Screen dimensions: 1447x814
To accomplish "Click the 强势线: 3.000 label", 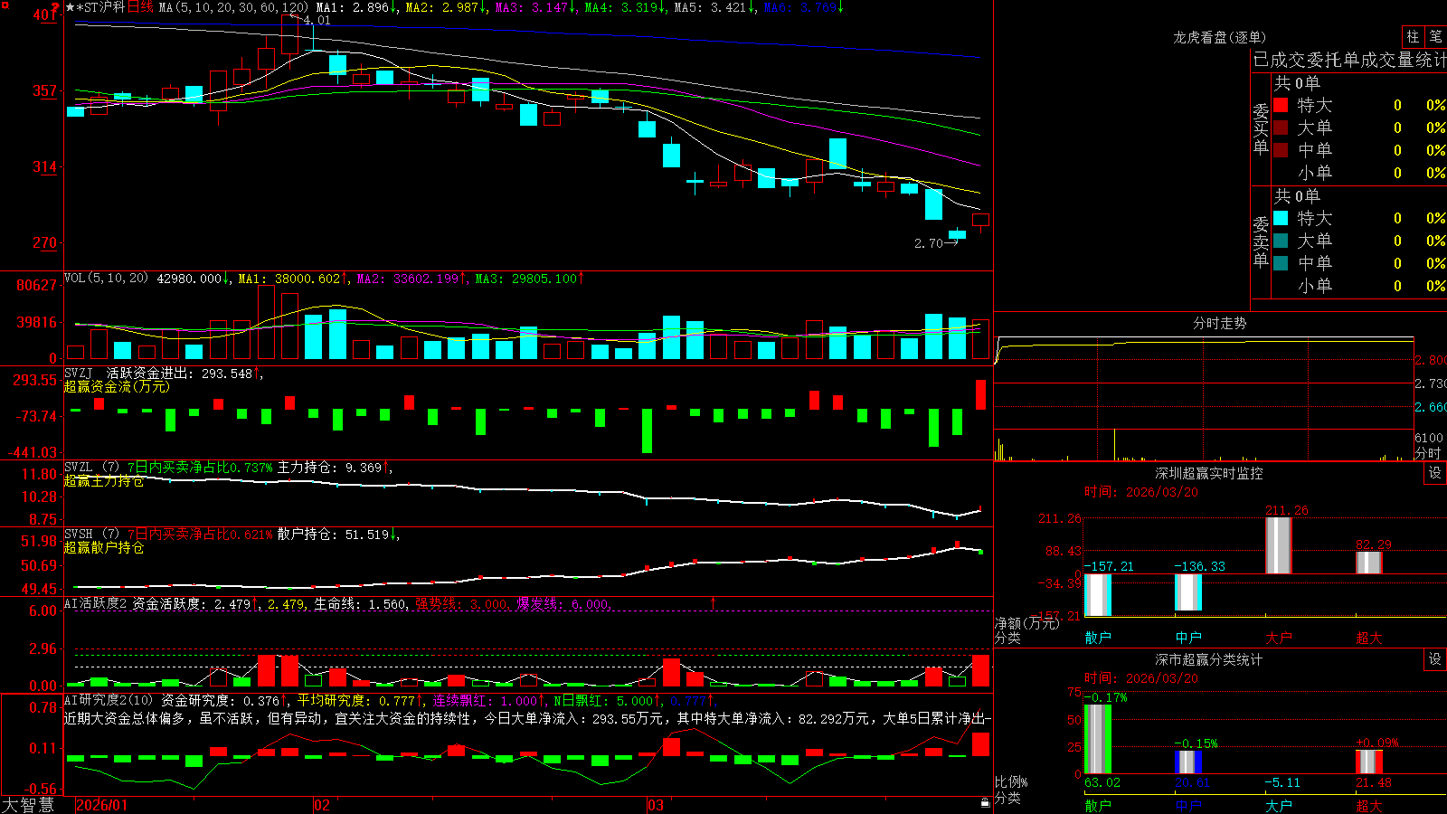I will click(x=461, y=603).
